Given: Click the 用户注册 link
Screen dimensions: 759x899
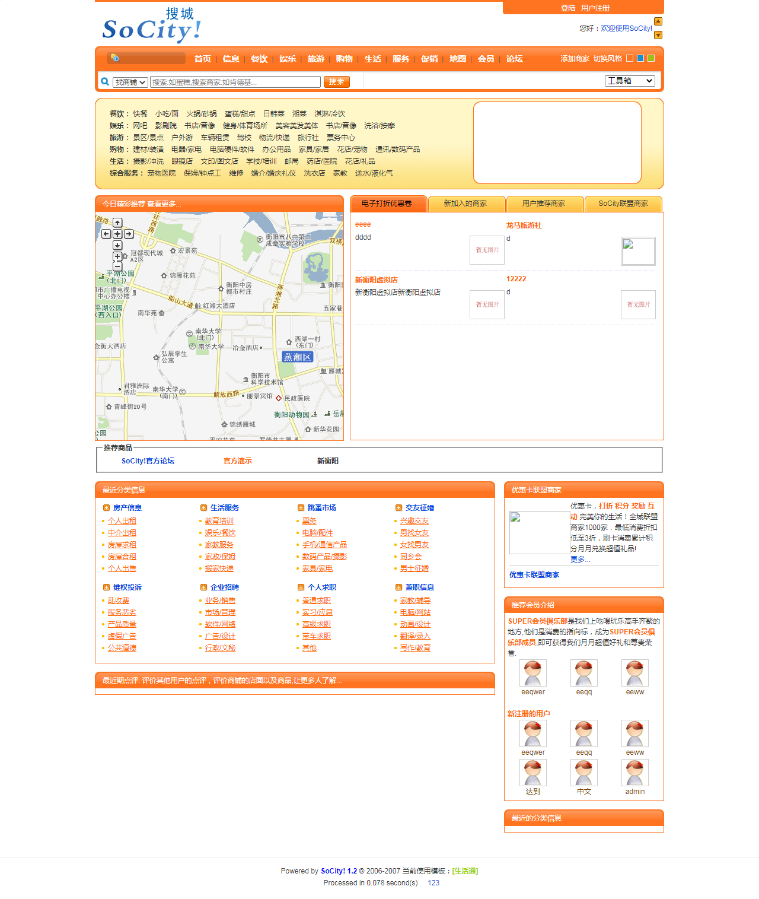Looking at the screenshot, I should tap(595, 8).
